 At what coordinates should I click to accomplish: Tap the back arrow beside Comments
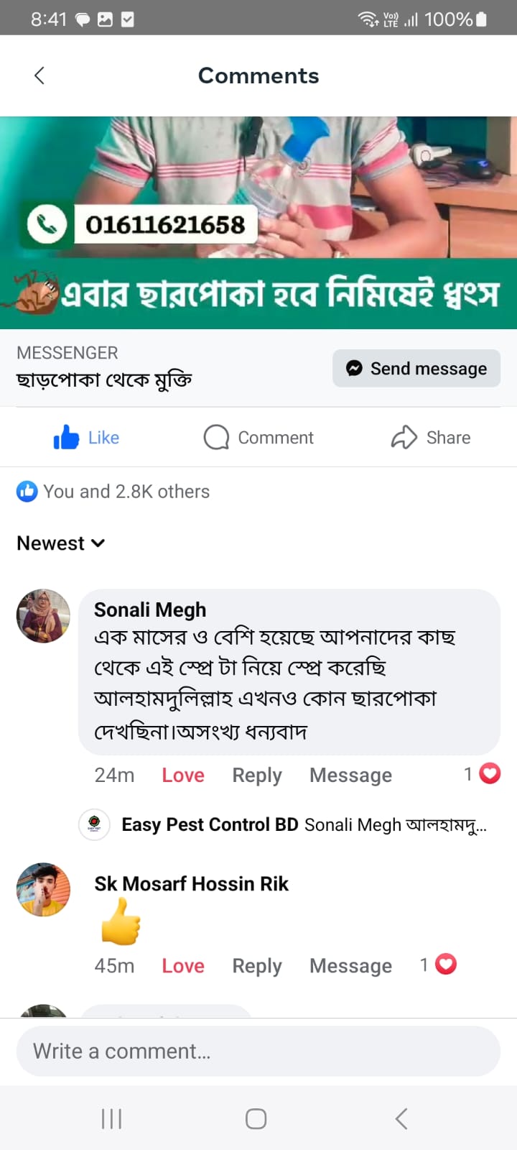39,75
